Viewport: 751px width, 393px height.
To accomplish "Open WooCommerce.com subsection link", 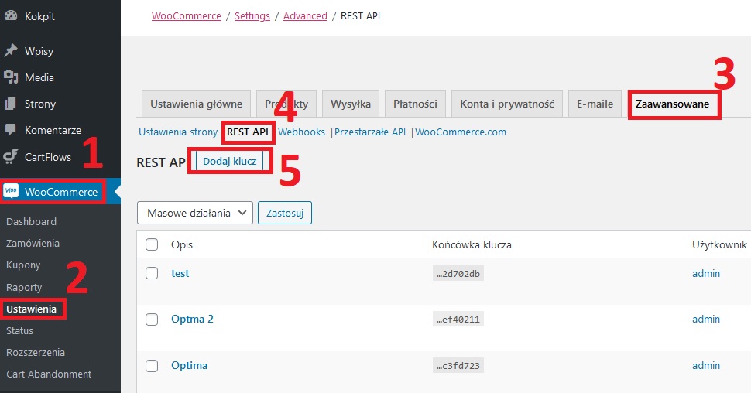I will point(460,132).
